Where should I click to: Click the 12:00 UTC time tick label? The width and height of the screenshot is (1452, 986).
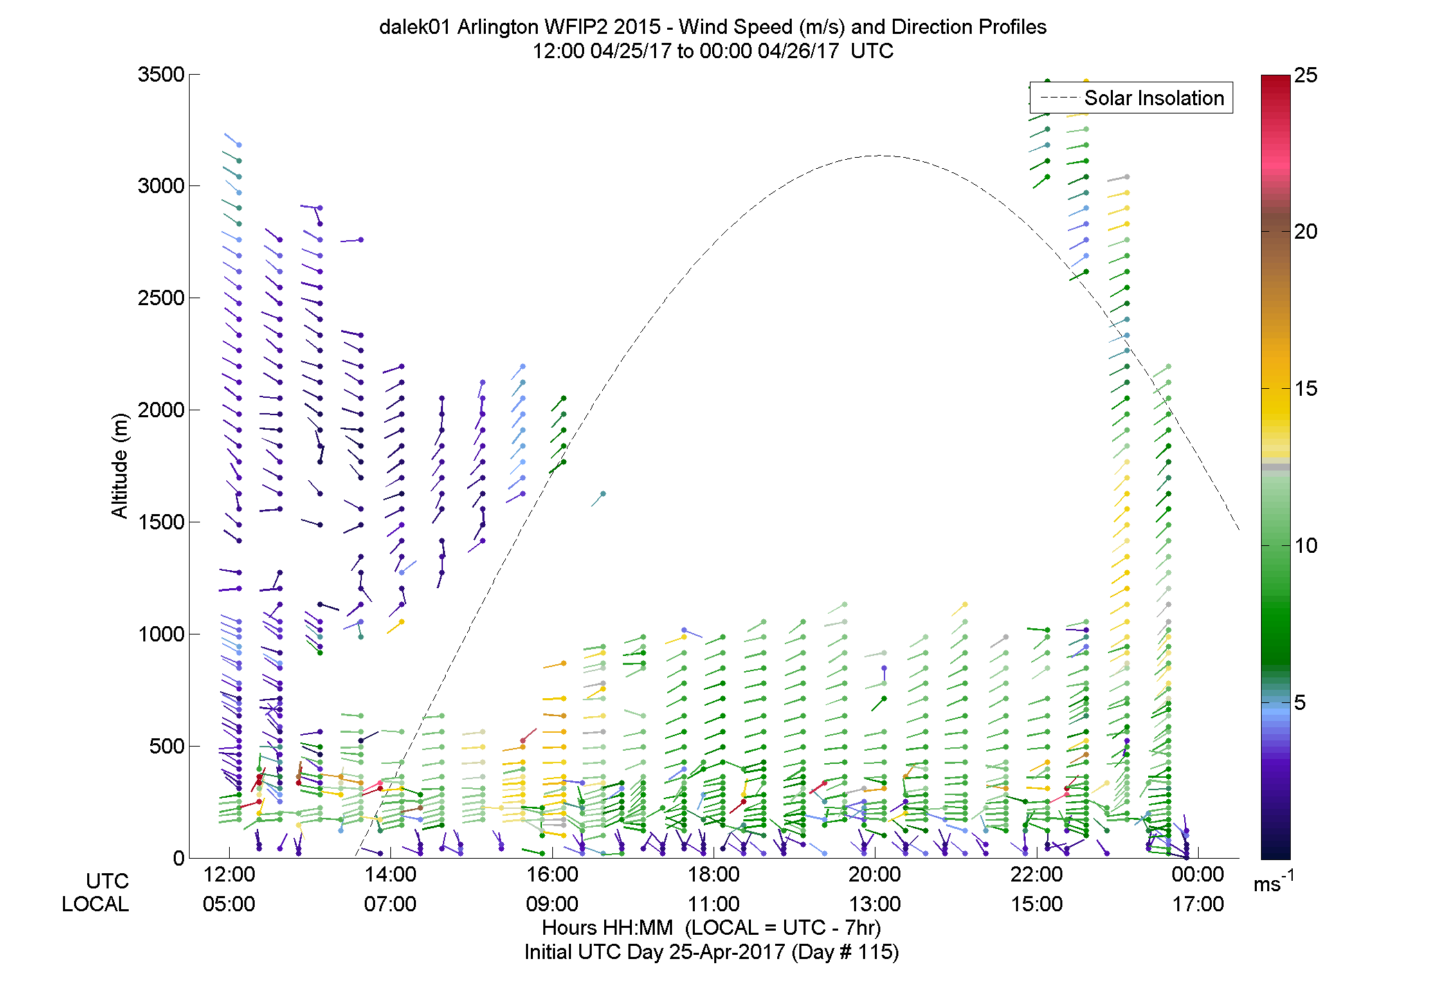[x=229, y=875]
